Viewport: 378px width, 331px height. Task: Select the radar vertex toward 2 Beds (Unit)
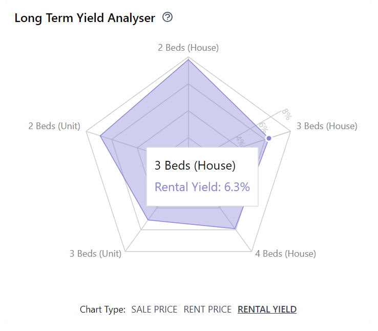click(100, 136)
